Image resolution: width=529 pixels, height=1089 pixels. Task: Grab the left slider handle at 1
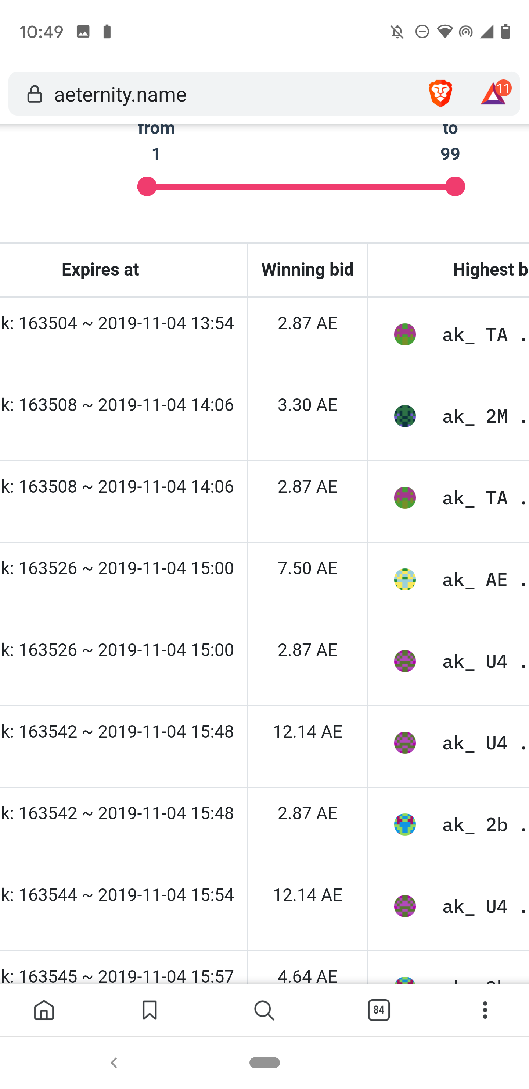point(147,187)
